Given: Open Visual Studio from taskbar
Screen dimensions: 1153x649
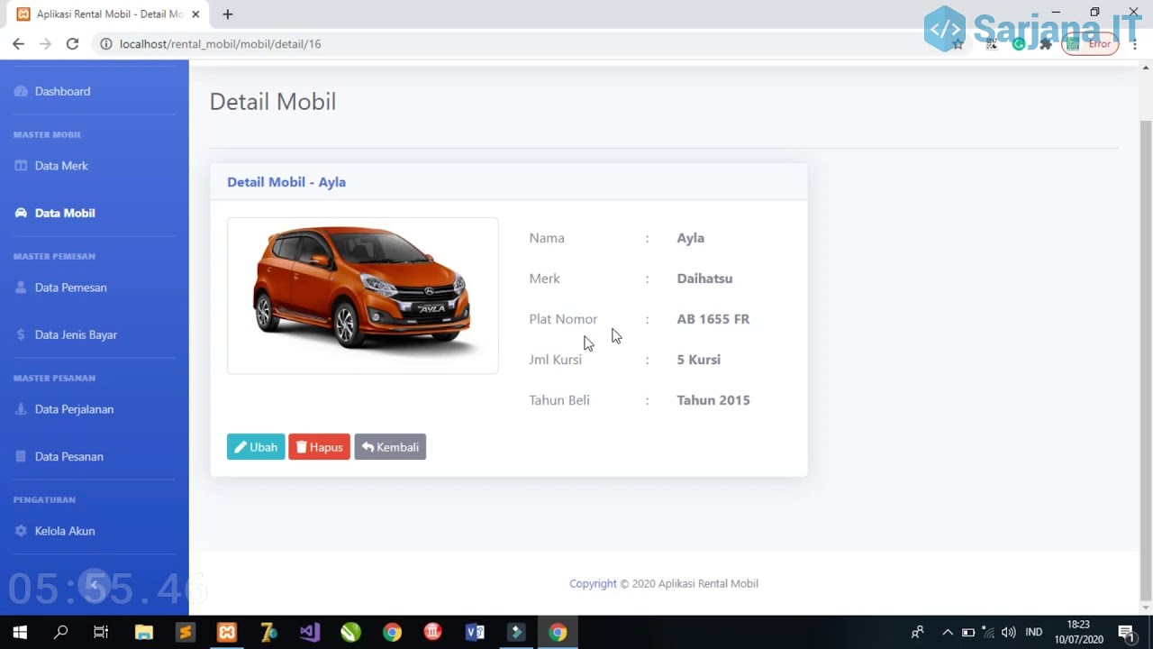Looking at the screenshot, I should pos(310,632).
